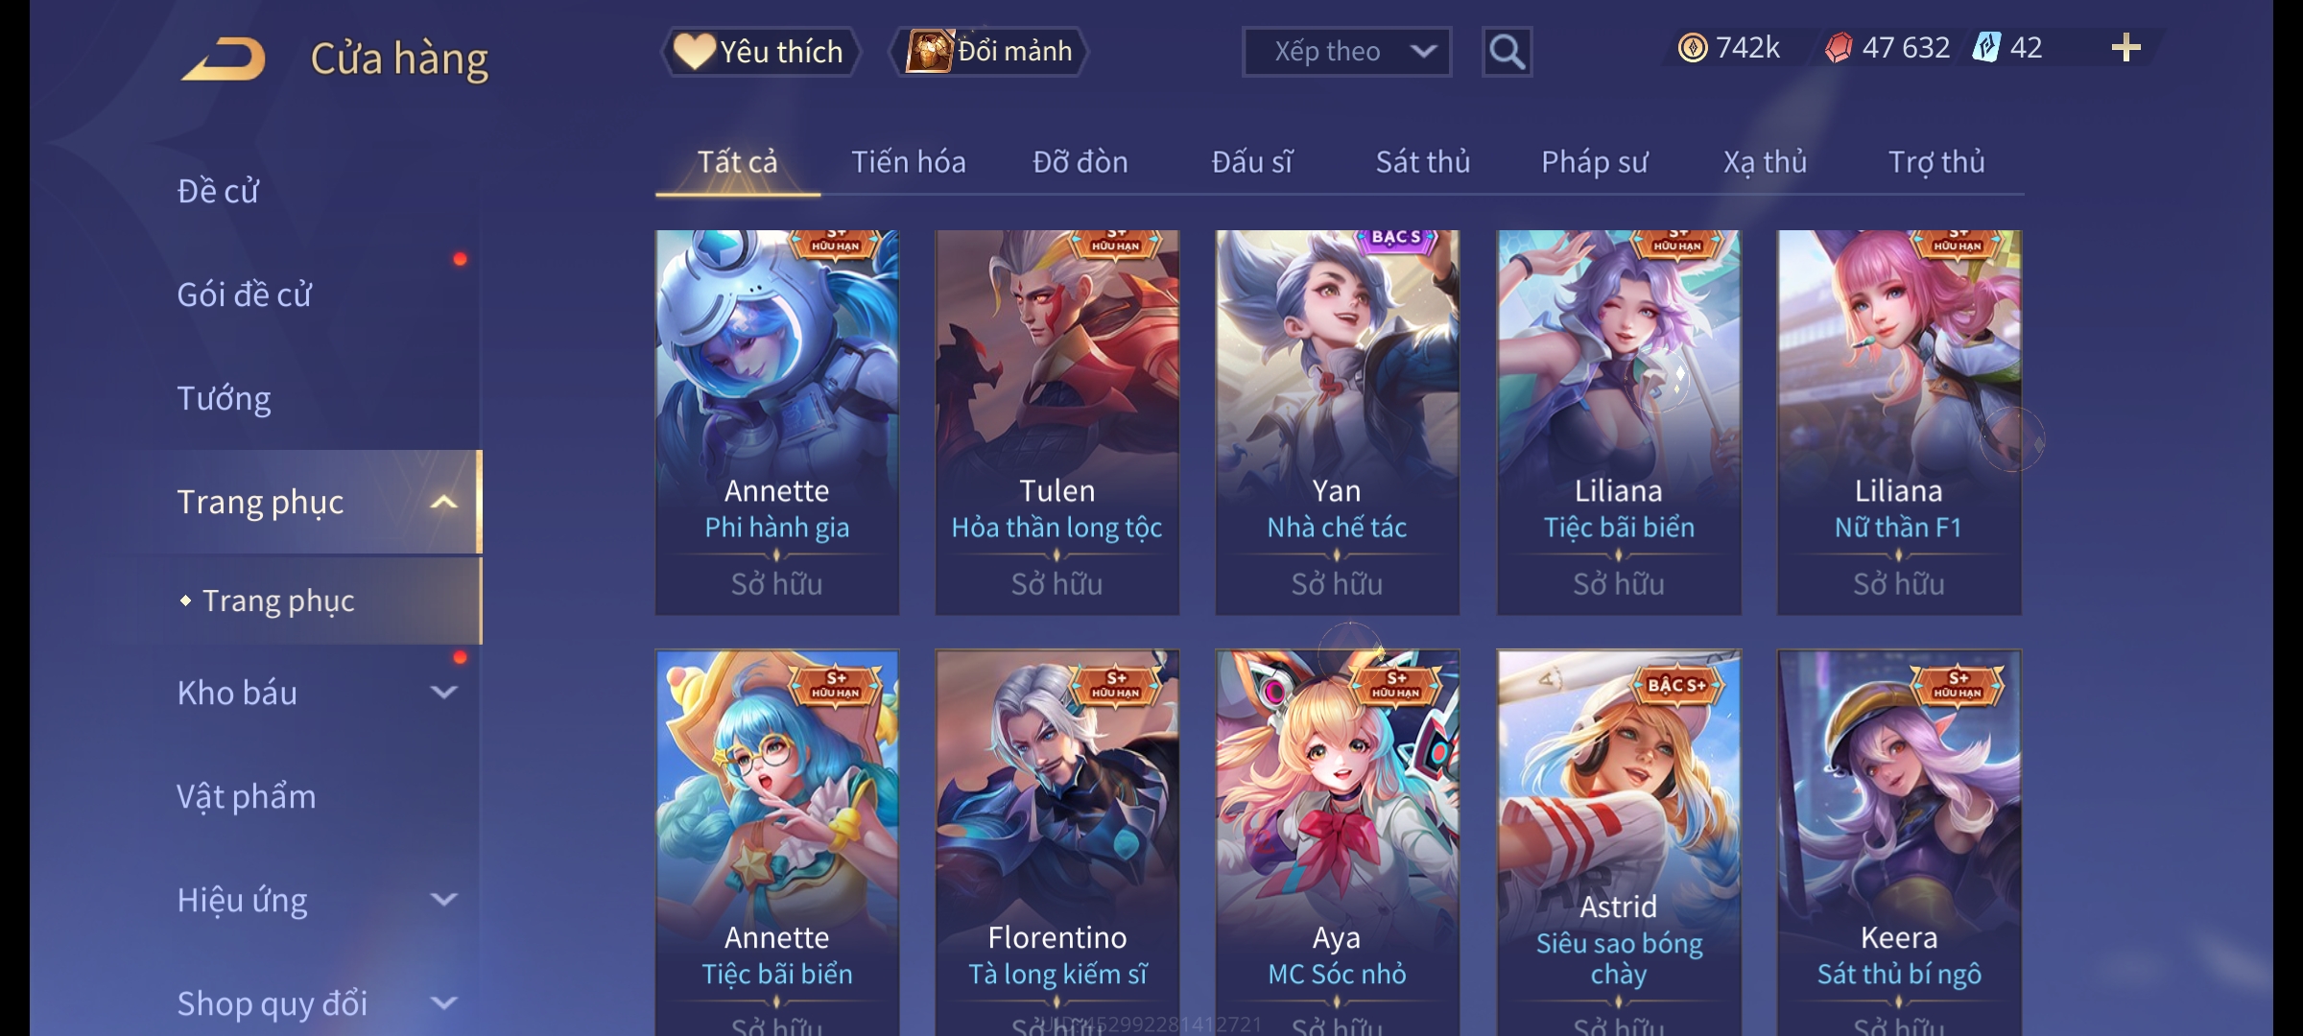Image resolution: width=2303 pixels, height=1036 pixels.
Task: Select Tulen Hỏa thần long tộc skin
Action: (1057, 422)
